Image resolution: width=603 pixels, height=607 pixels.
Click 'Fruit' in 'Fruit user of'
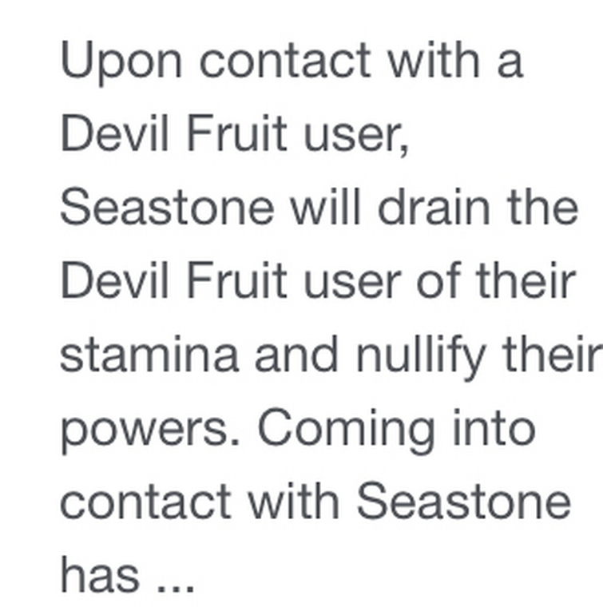point(237,280)
